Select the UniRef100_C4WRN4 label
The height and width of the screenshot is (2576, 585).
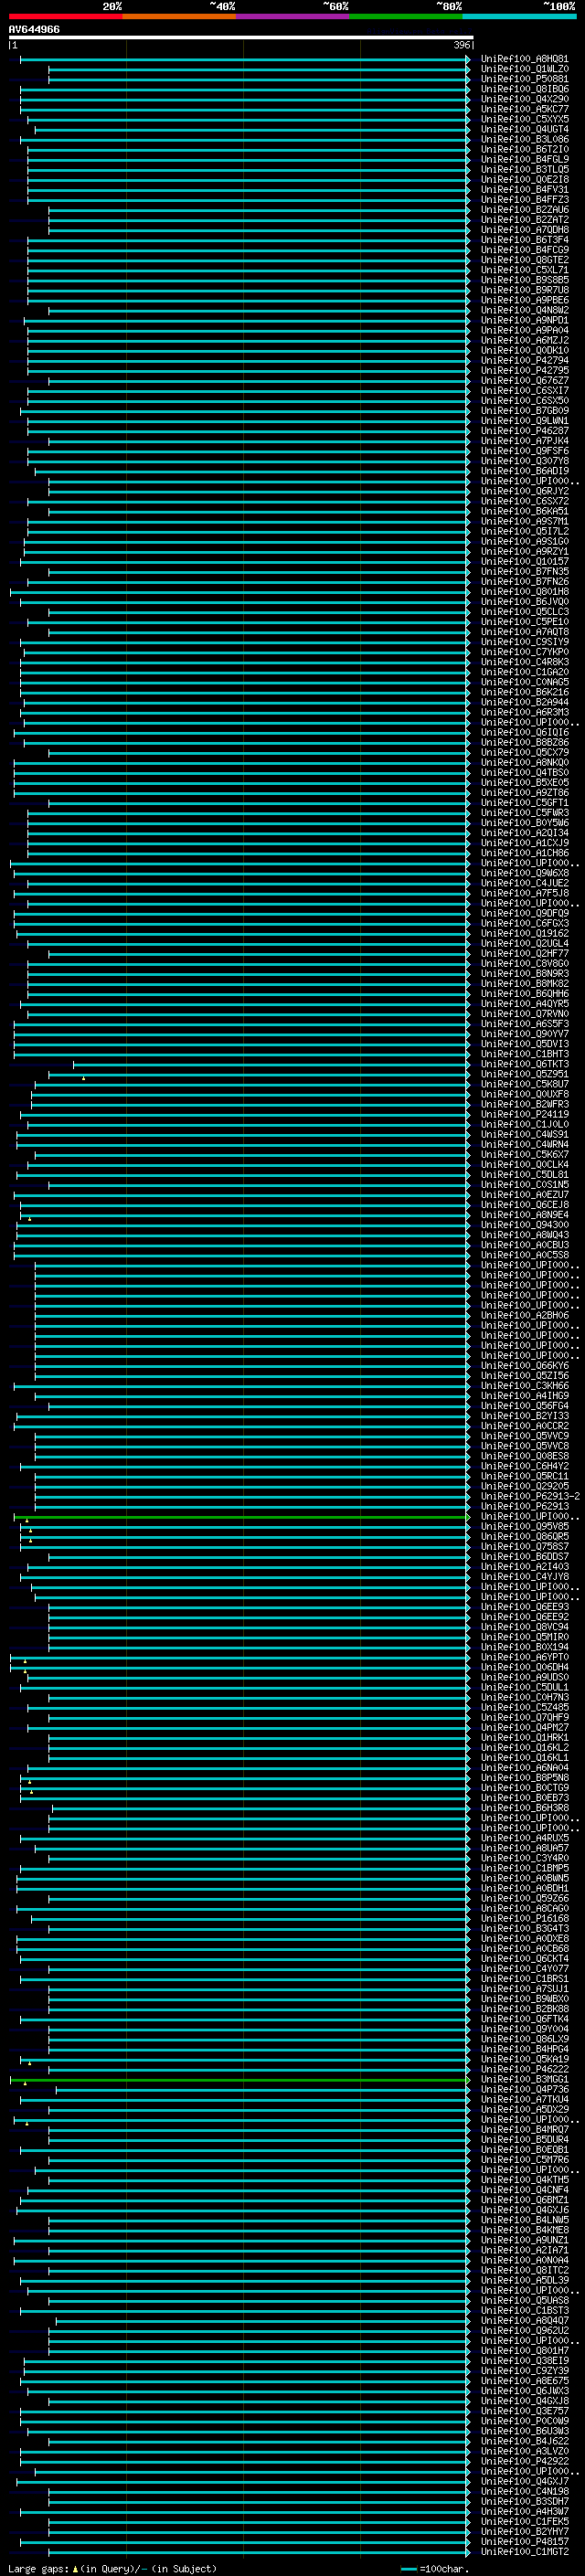[525, 1144]
